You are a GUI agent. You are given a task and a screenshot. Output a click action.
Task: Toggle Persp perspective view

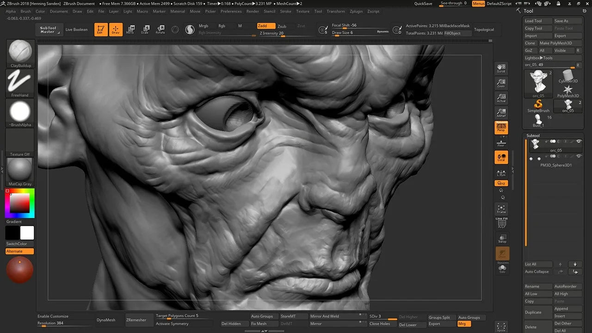pyautogui.click(x=501, y=128)
